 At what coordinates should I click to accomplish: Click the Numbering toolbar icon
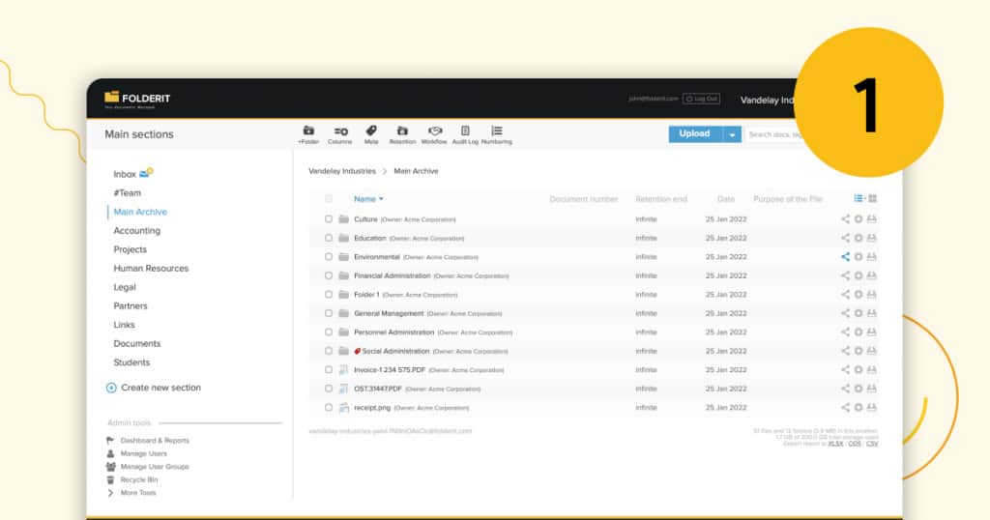496,133
